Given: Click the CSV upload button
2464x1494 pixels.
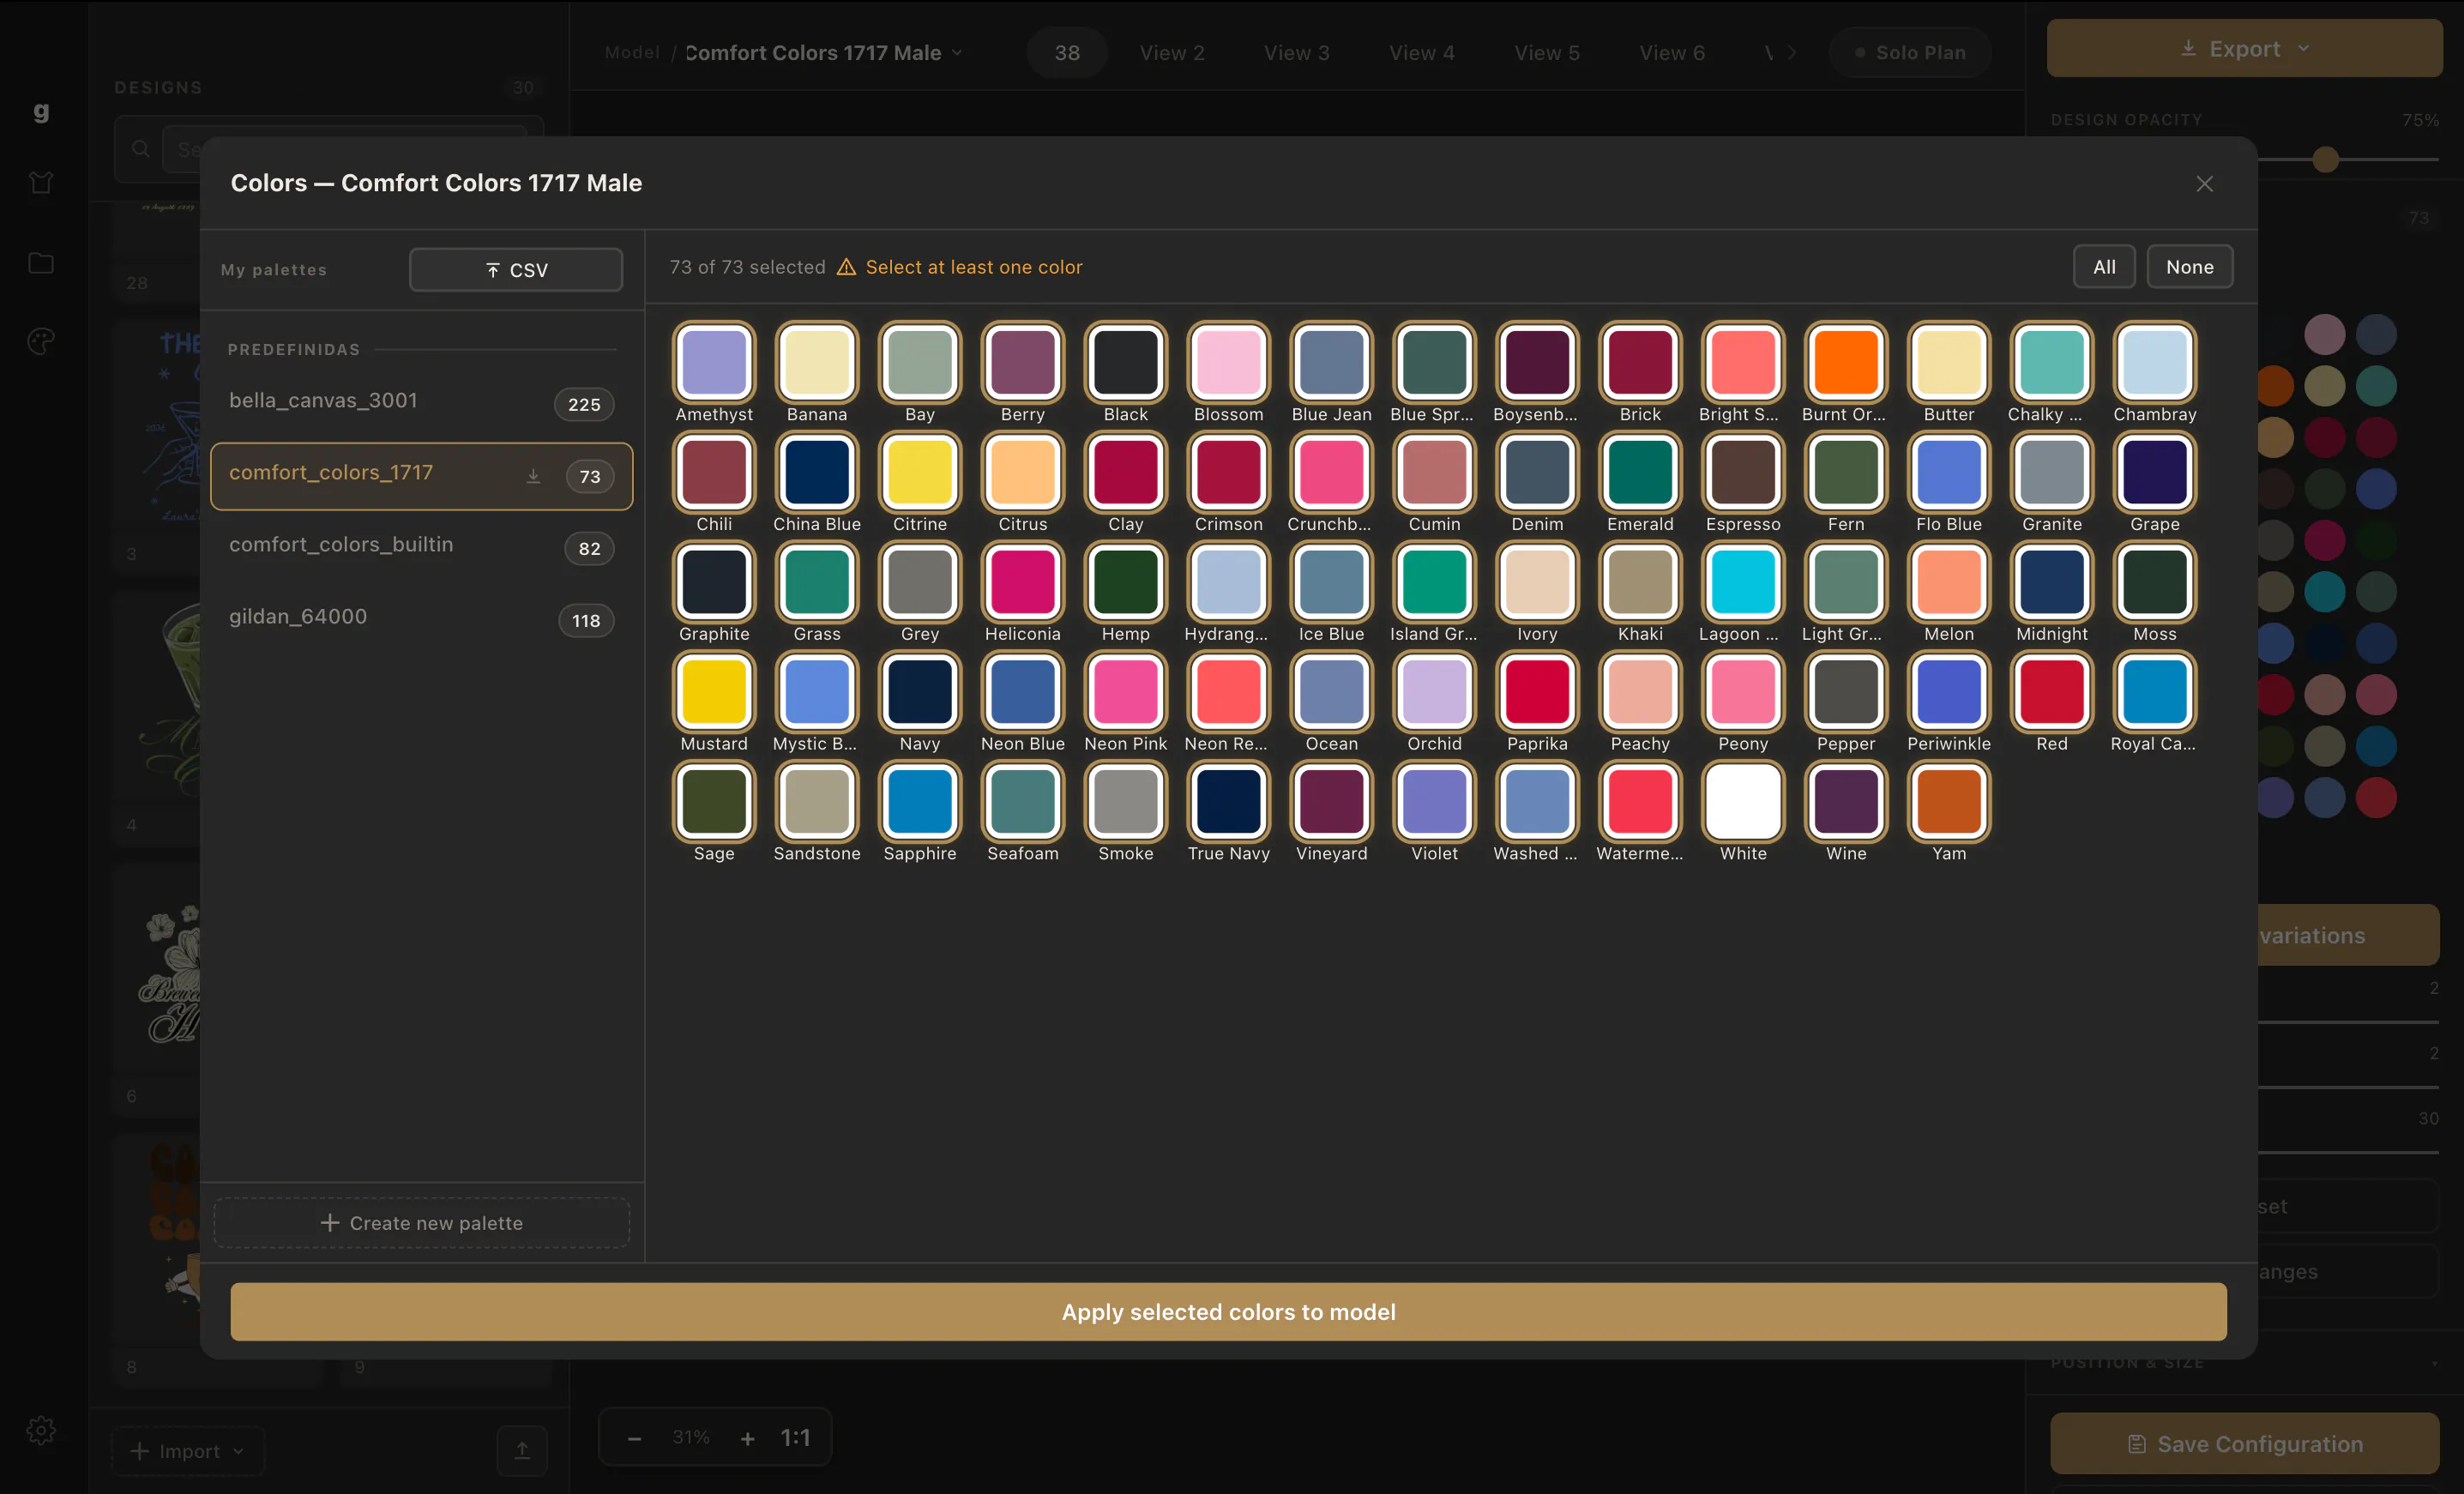Looking at the screenshot, I should coord(516,270).
